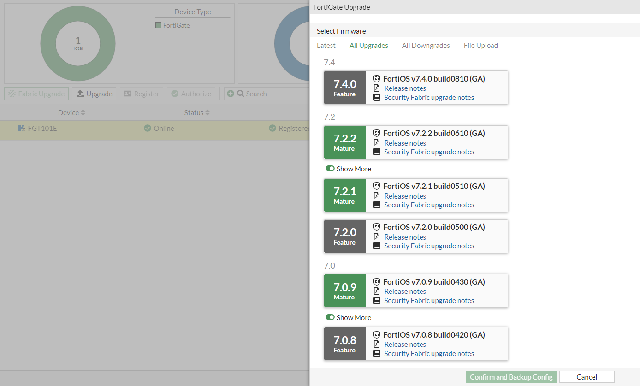Click PDF icon for 7.0.8 release notes
This screenshot has height=386, width=640.
click(377, 345)
